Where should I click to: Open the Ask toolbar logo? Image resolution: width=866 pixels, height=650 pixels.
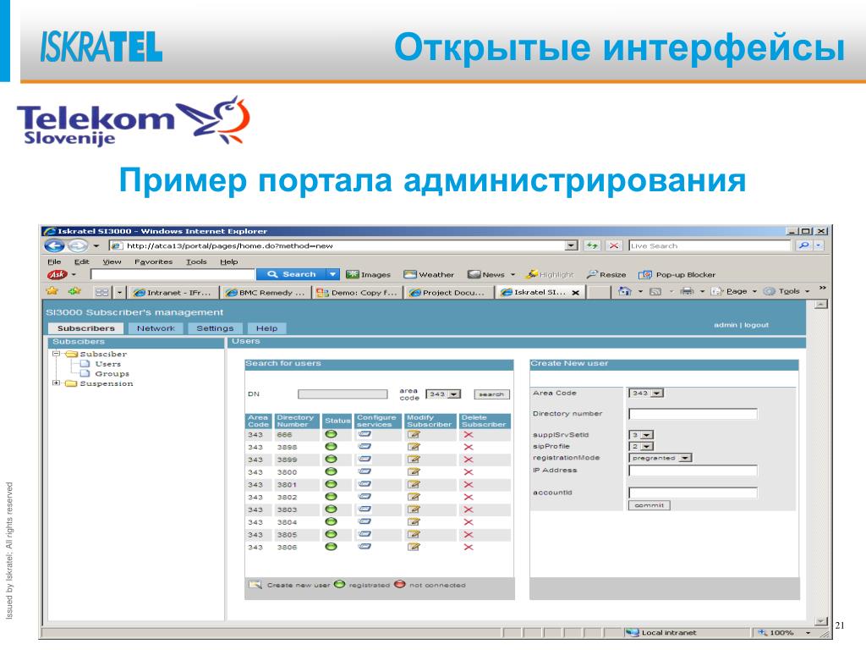[57, 274]
